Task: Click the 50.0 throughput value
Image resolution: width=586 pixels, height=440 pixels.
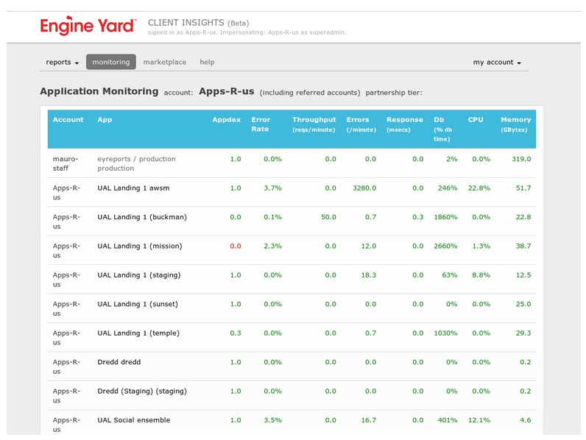Action: [328, 217]
